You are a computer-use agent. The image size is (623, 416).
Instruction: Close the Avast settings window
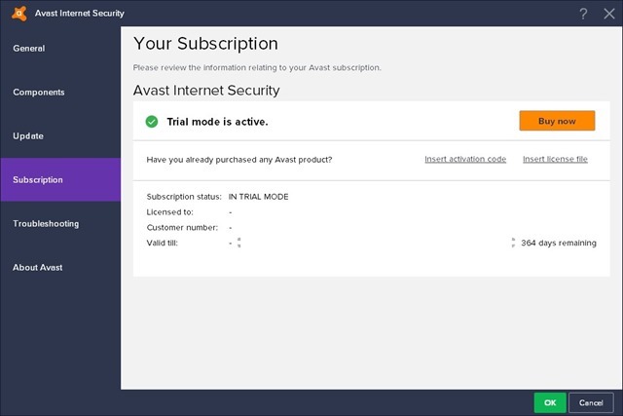click(607, 13)
